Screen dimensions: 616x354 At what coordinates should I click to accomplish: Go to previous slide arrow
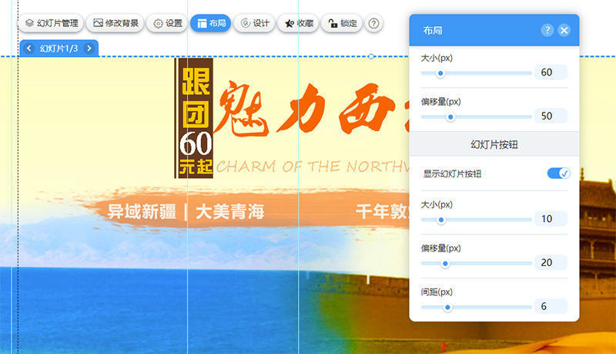coord(28,49)
